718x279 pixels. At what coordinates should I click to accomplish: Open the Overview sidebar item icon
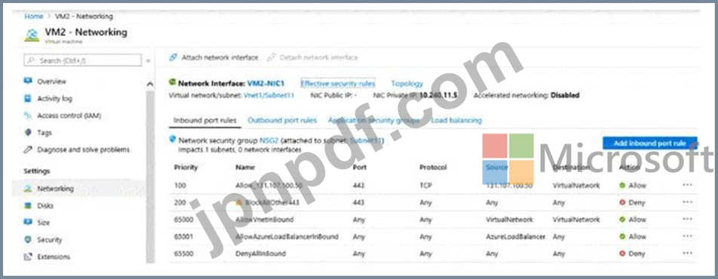coord(29,81)
